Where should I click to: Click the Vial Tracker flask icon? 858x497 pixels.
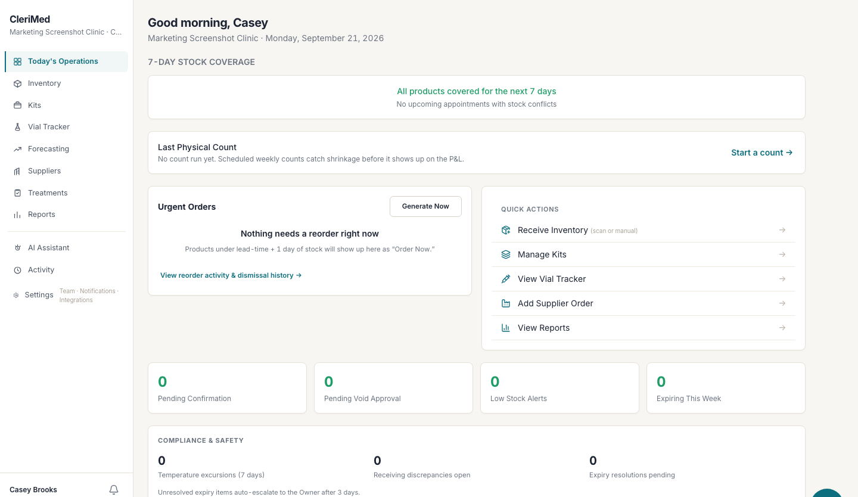(x=17, y=127)
